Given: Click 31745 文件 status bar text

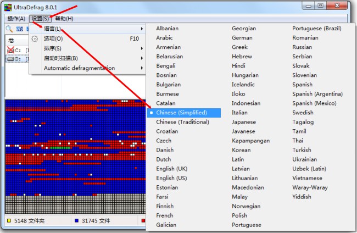Looking at the screenshot, I should click(96, 221).
